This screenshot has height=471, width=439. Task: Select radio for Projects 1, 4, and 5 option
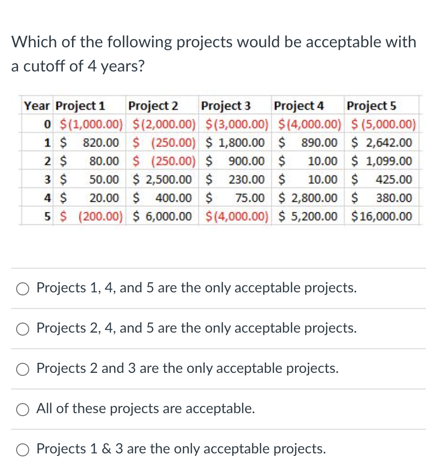click(x=22, y=288)
